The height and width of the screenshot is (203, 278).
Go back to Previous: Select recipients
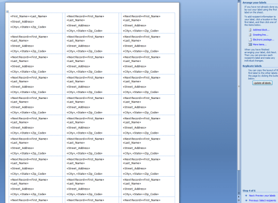click(262, 200)
